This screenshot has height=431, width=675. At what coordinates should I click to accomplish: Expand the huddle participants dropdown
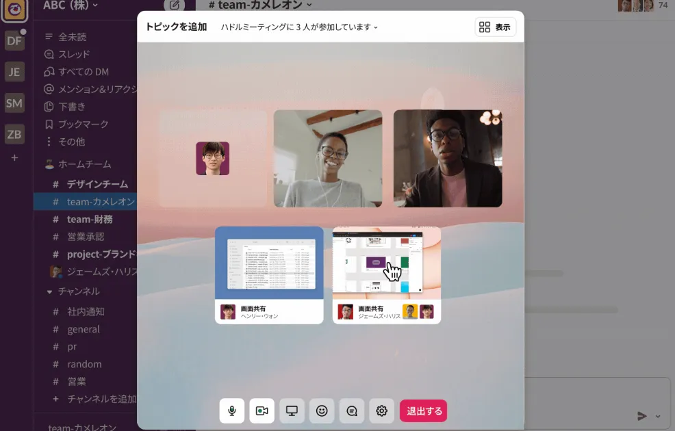[x=299, y=27]
